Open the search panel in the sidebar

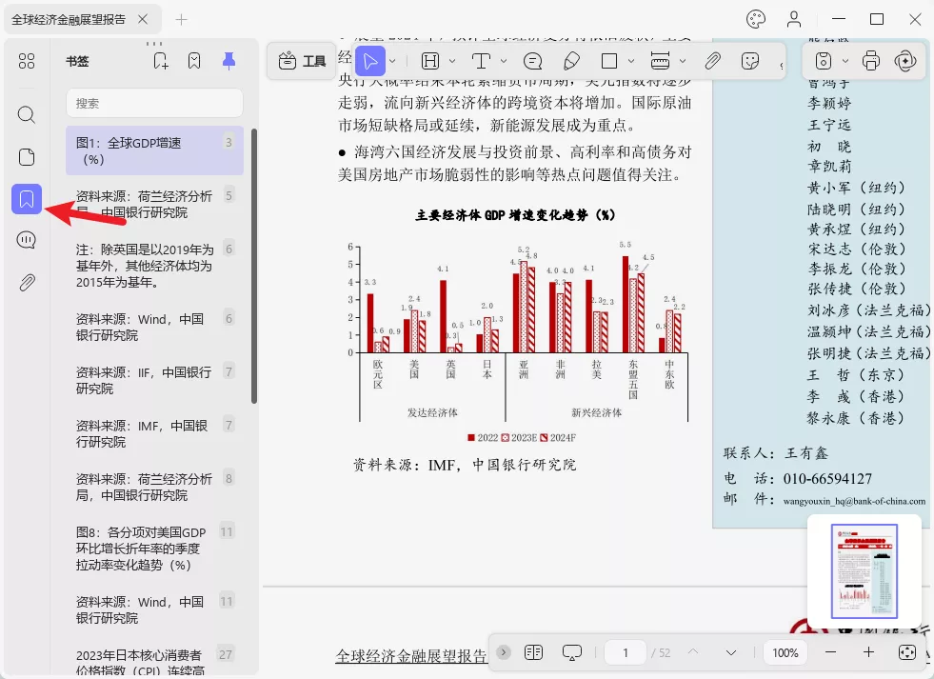coord(26,115)
